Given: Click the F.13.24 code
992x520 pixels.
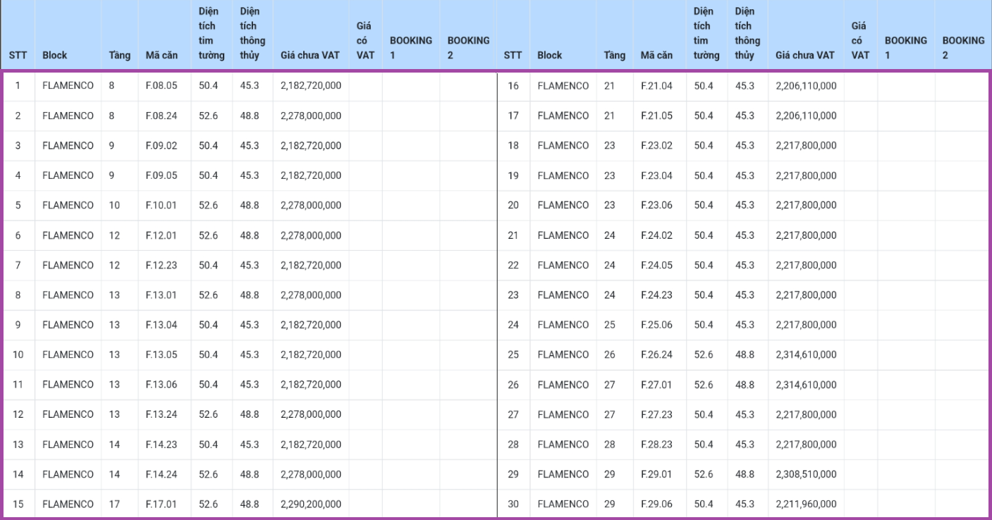Looking at the screenshot, I should (x=161, y=414).
